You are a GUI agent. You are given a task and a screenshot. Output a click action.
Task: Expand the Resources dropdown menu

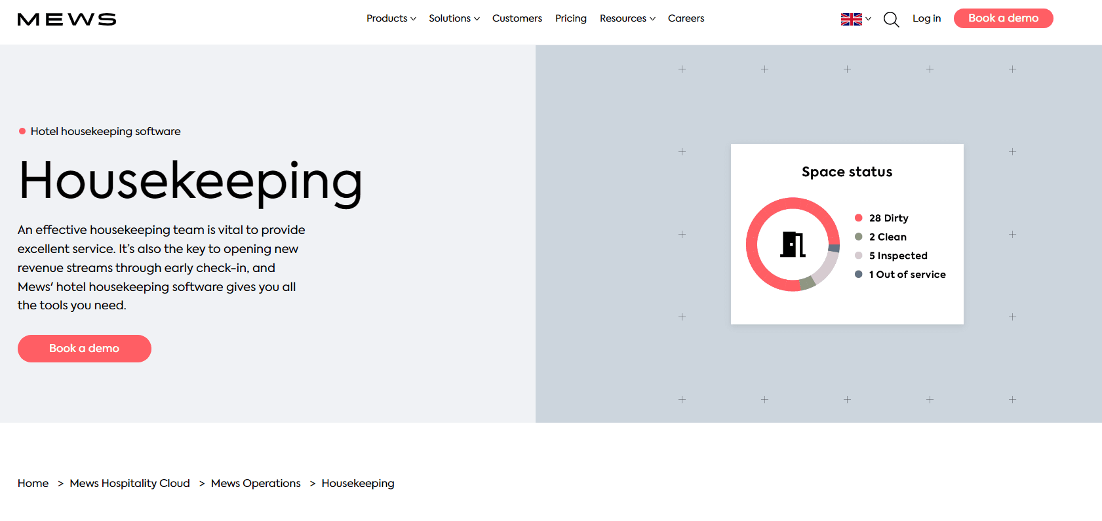[x=627, y=18]
